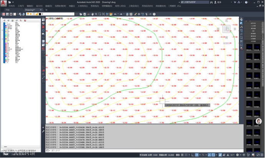Select the Zoom Window rectangle tool

point(100,14)
